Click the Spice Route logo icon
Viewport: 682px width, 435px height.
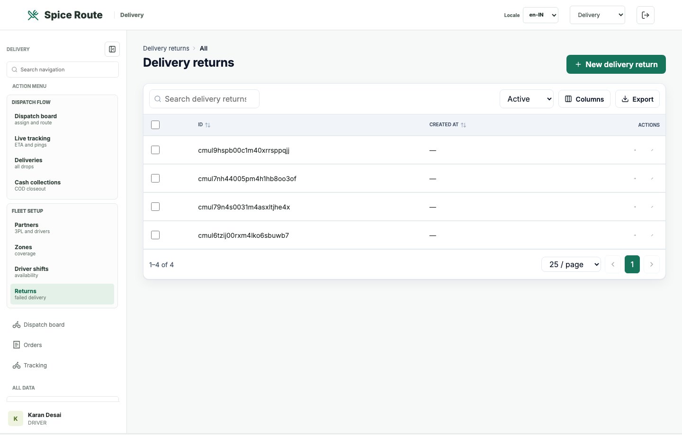(33, 15)
